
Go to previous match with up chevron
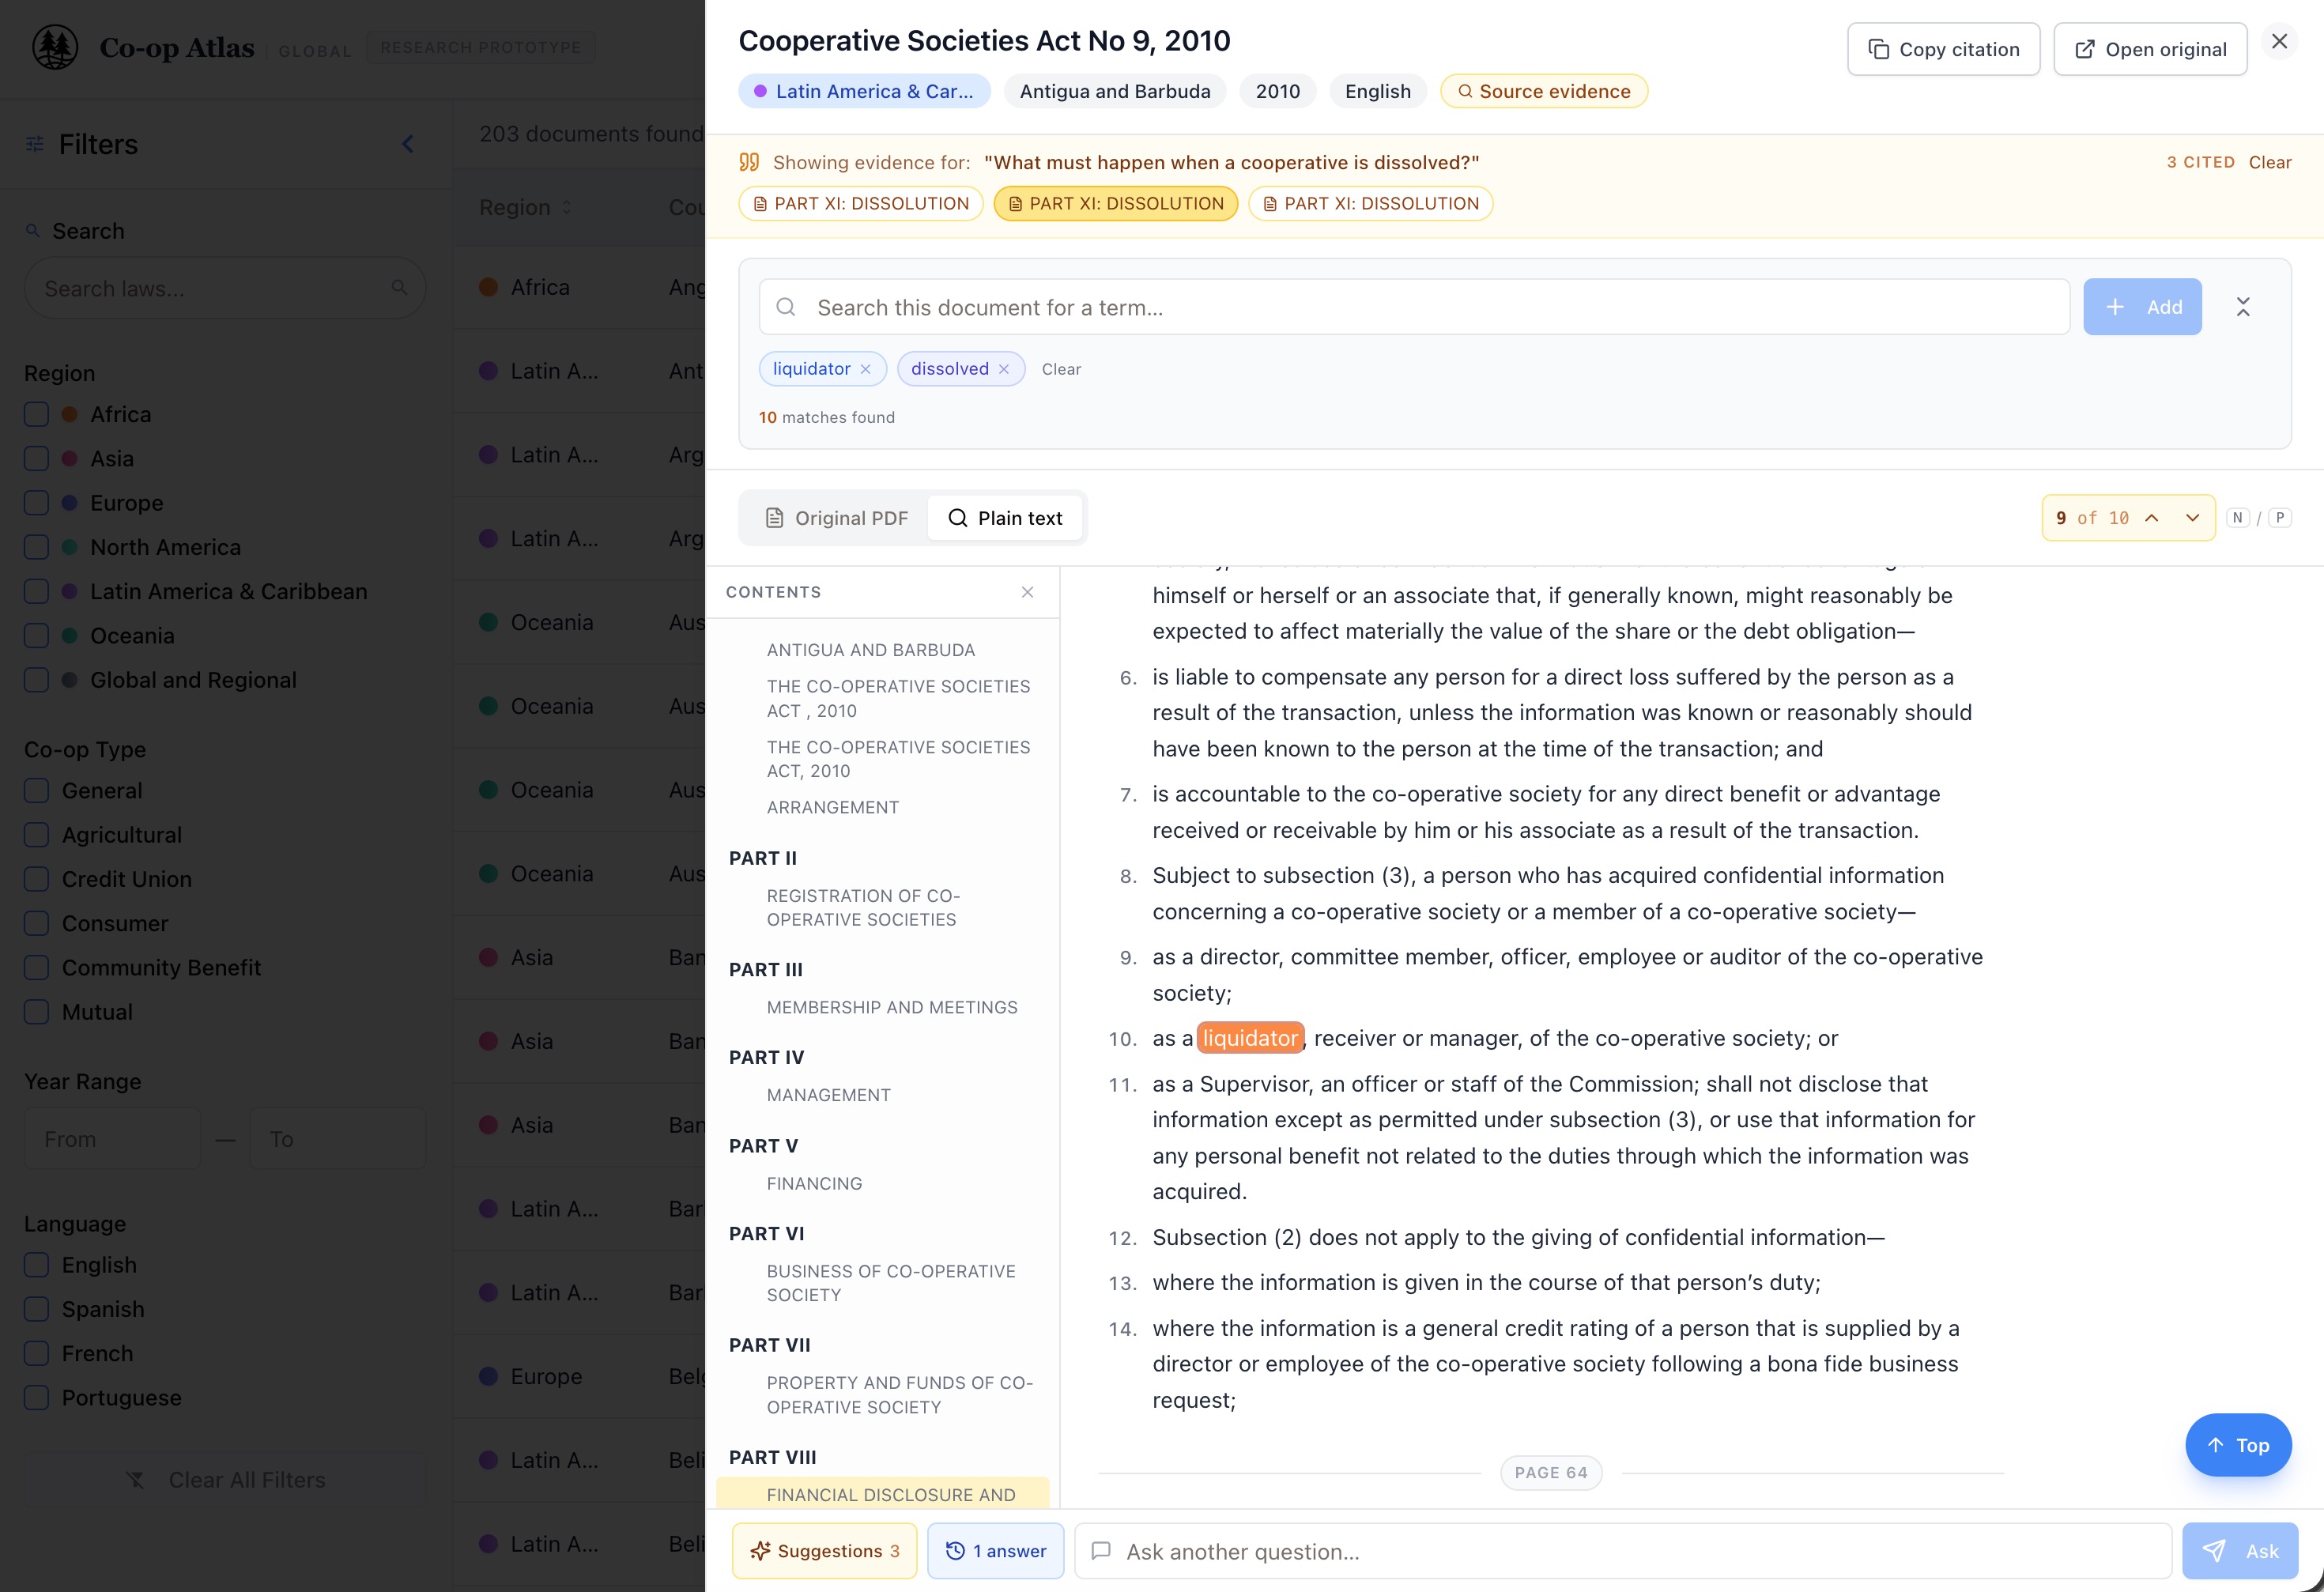point(2152,518)
